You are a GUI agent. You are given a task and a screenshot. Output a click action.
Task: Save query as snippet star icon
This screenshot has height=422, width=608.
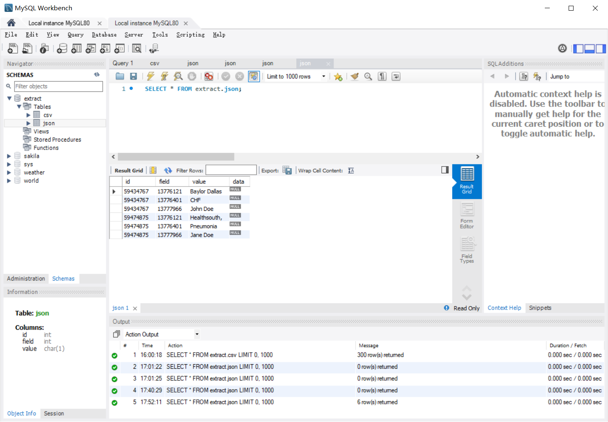(x=338, y=77)
